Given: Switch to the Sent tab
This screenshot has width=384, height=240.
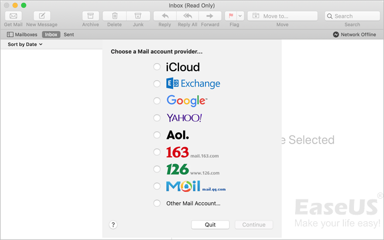Looking at the screenshot, I should [69, 35].
